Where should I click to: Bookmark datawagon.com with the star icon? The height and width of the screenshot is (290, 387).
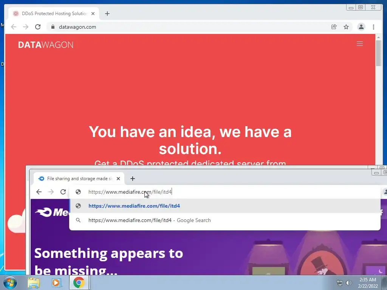point(346,27)
